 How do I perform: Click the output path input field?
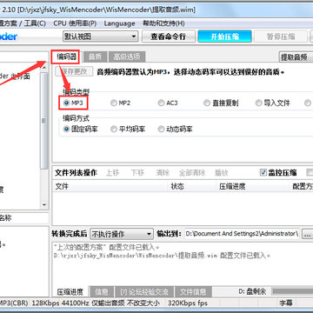[242, 234]
